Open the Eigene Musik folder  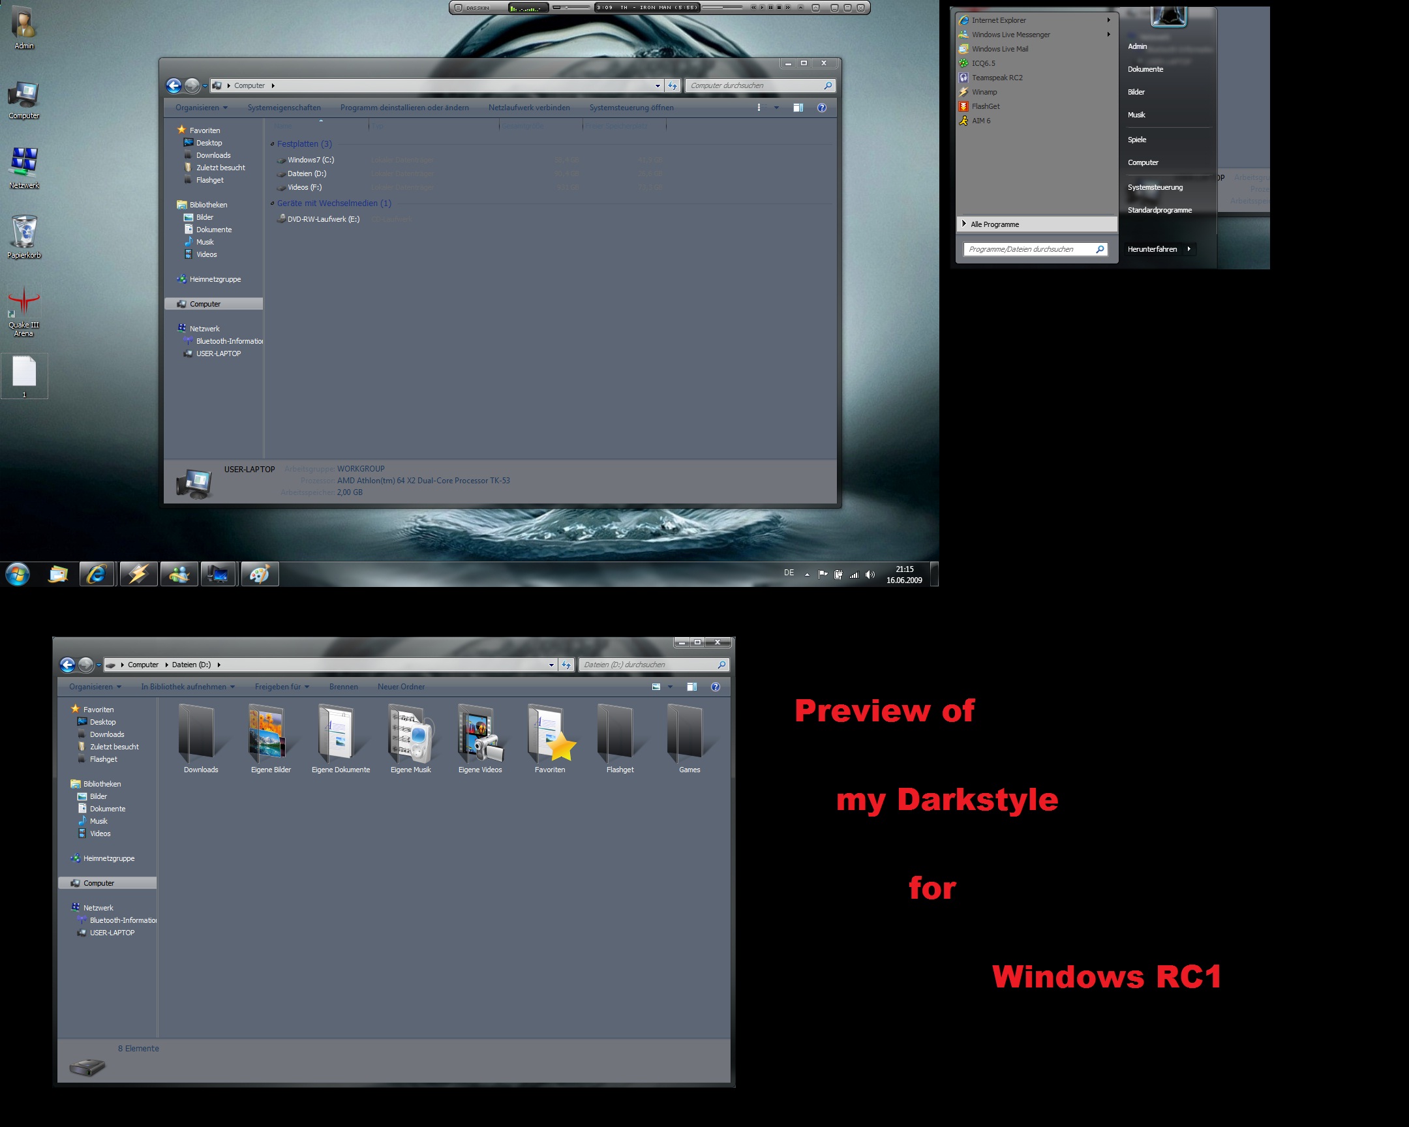click(410, 739)
